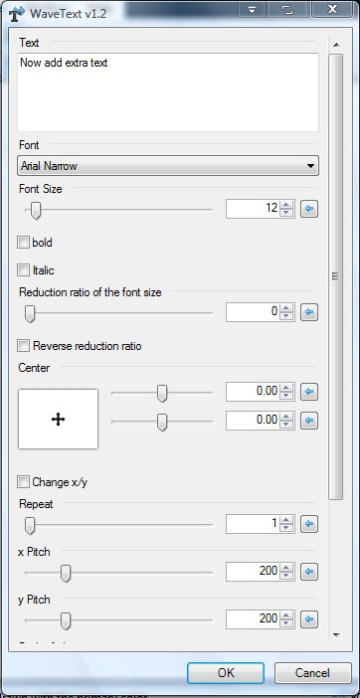Enable the Italic checkbox

pos(23,270)
